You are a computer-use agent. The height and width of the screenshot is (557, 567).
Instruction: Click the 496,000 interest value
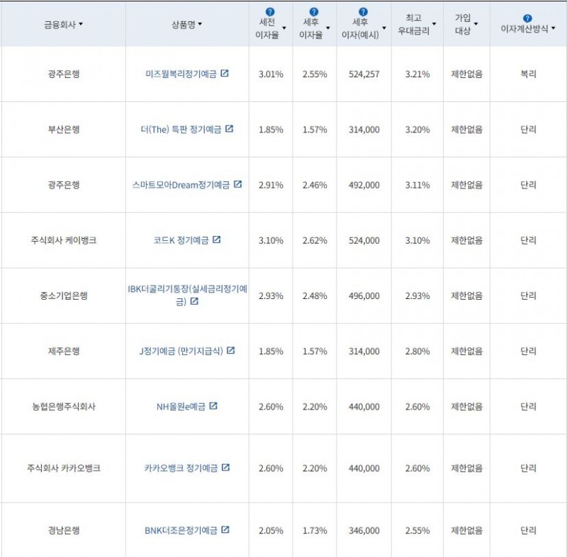click(x=364, y=296)
